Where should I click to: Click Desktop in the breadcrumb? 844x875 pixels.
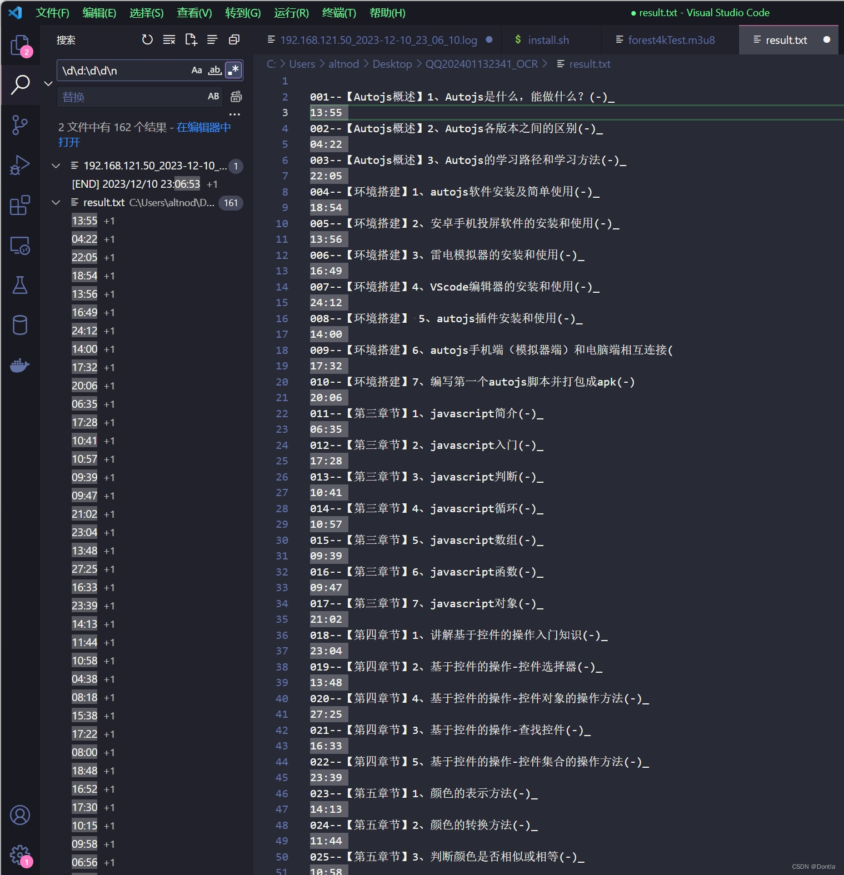click(392, 64)
